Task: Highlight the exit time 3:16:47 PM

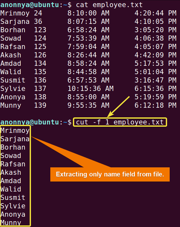Action: click(155, 80)
